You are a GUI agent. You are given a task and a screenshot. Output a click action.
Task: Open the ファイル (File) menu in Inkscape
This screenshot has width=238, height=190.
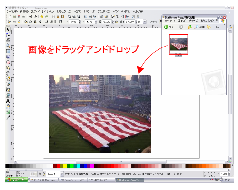12,12
